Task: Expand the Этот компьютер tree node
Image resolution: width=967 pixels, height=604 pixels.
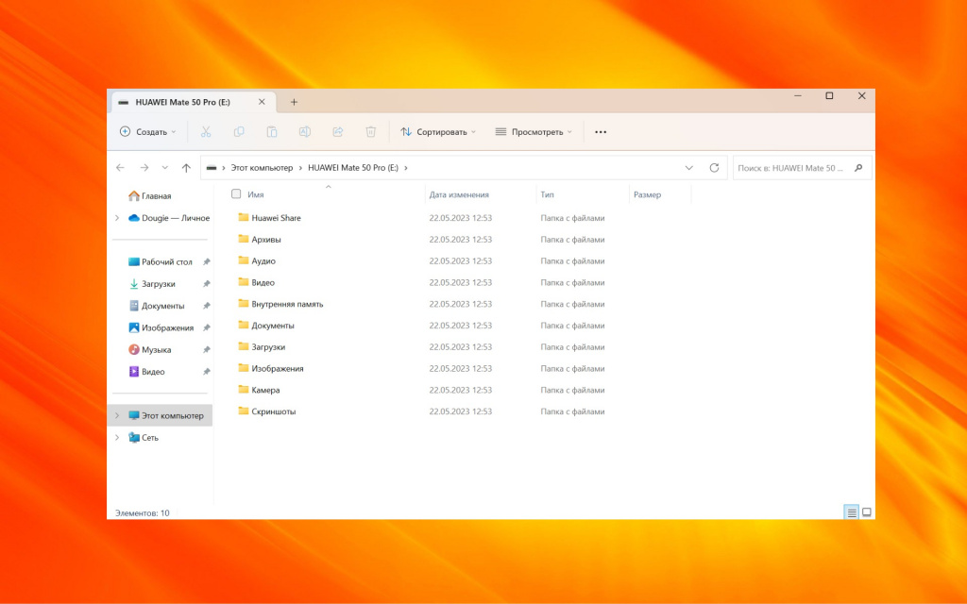Action: 117,415
